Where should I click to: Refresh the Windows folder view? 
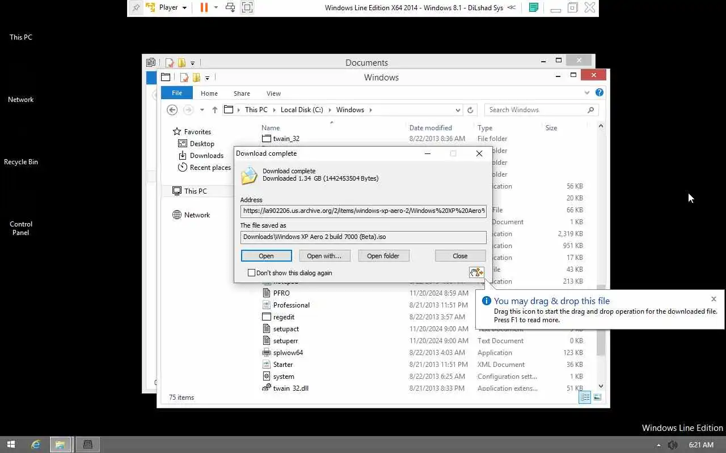(x=470, y=110)
